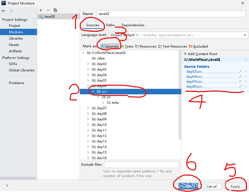
Task: Edit the module Name field
Action: (x=171, y=14)
